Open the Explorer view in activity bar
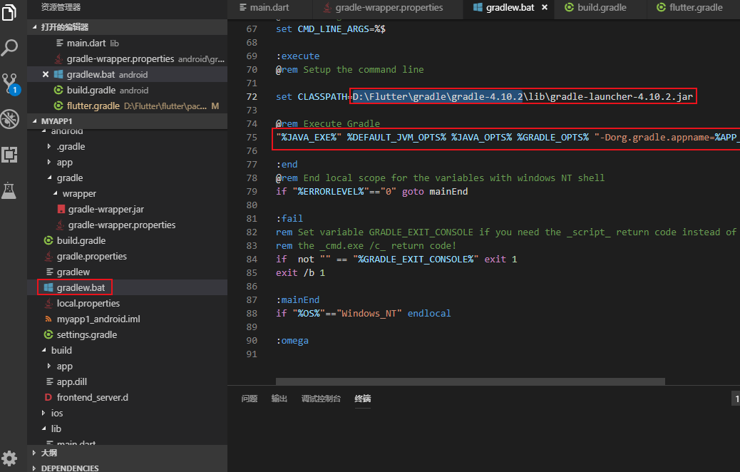The image size is (740, 472). 10,13
